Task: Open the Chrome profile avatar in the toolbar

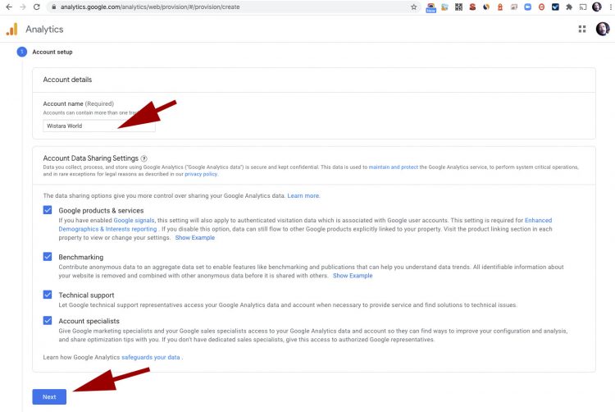Action: tap(597, 7)
